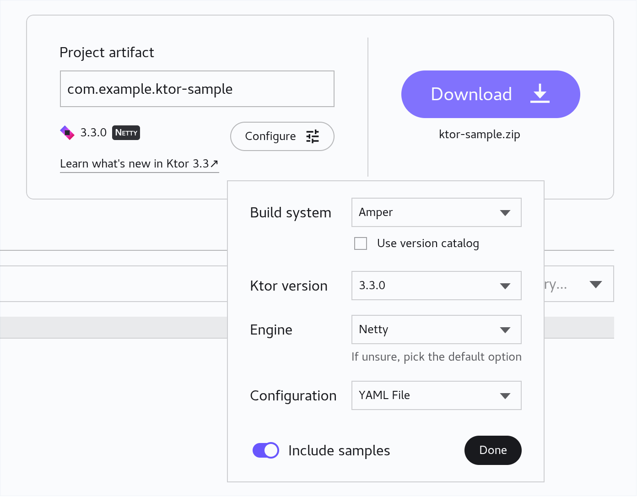Click the external-link arrow after Ktor 3.3
637x497 pixels.
214,163
